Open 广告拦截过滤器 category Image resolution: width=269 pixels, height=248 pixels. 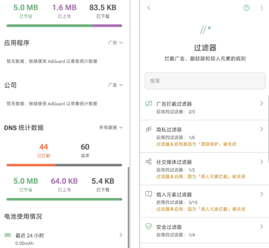[x=204, y=107]
